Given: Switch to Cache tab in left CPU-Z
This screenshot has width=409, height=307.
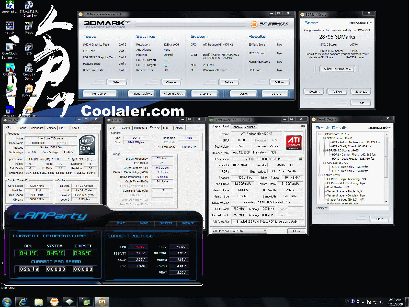Looking at the screenshot, I should coord(22,128).
